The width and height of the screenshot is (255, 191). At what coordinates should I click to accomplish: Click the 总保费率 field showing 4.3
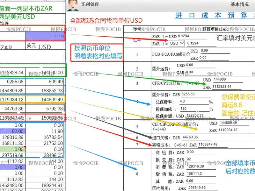pyautogui.click(x=194, y=102)
